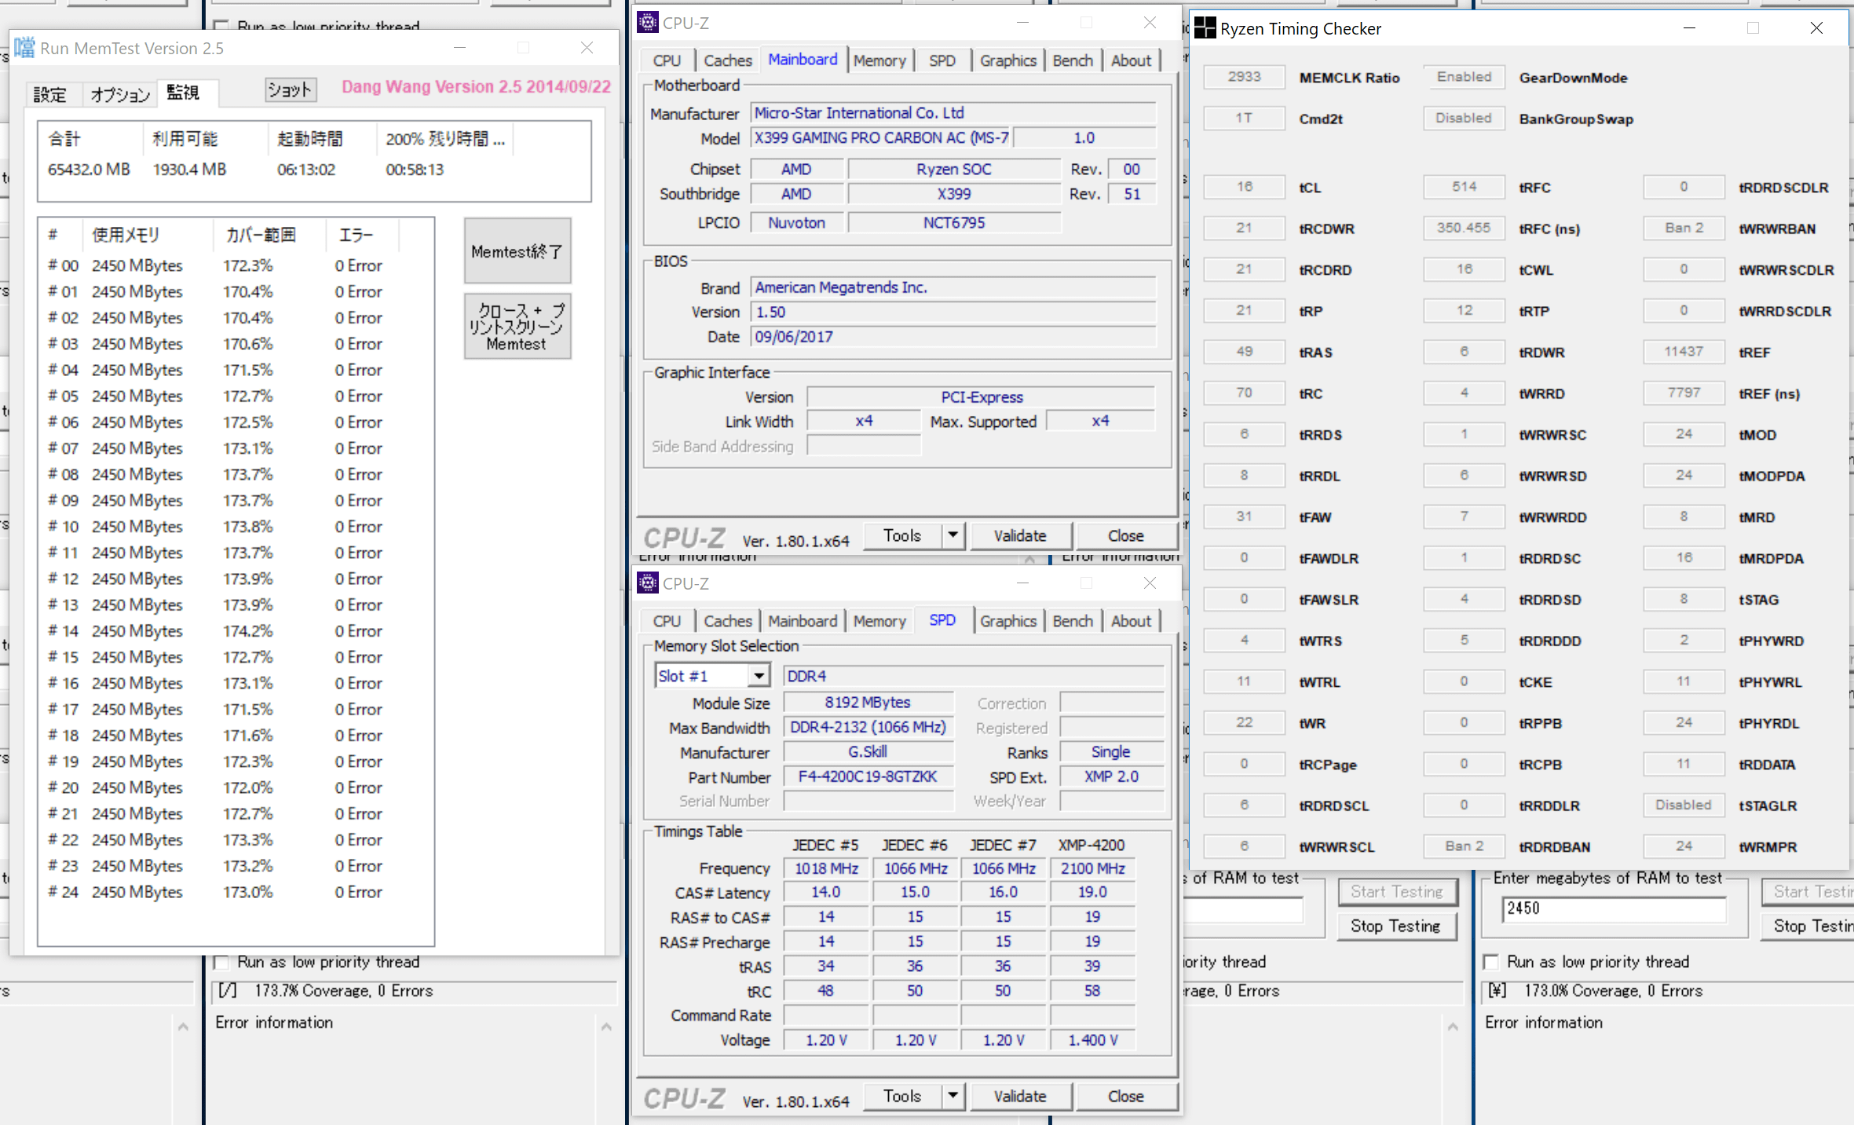Image resolution: width=1854 pixels, height=1125 pixels.
Task: Click the X399 GAMING PRO CARBON AC model field
Action: 881,137
